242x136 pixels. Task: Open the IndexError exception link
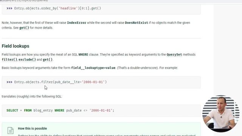(76, 23)
